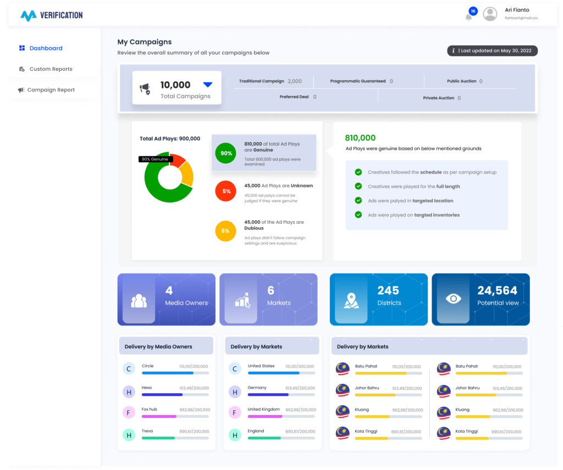Click the info icon beside Last updated
The width and height of the screenshot is (563, 470).
(454, 51)
